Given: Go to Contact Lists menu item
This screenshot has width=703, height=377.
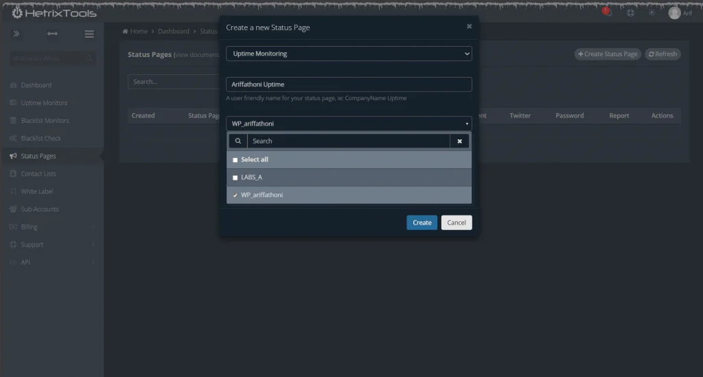Looking at the screenshot, I should 38,174.
